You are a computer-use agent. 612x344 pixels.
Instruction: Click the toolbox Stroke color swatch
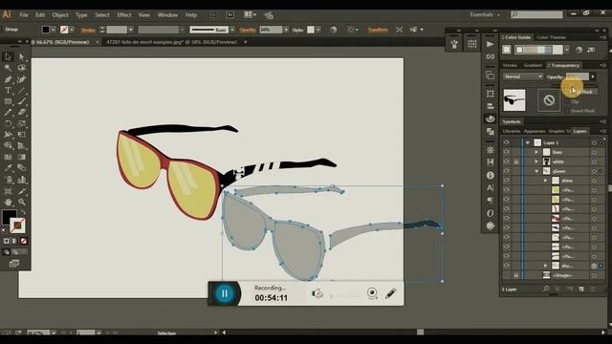point(17,226)
